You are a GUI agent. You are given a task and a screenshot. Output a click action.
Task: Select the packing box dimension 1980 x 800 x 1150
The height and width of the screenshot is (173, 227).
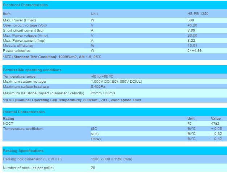(112, 159)
